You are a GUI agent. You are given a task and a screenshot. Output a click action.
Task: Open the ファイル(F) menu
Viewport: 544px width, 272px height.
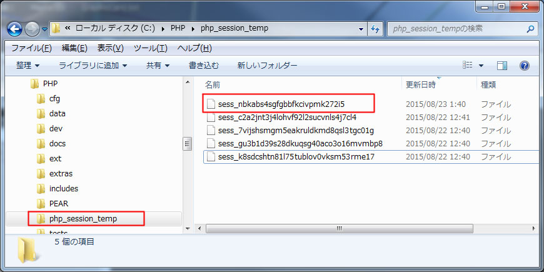tap(31, 48)
